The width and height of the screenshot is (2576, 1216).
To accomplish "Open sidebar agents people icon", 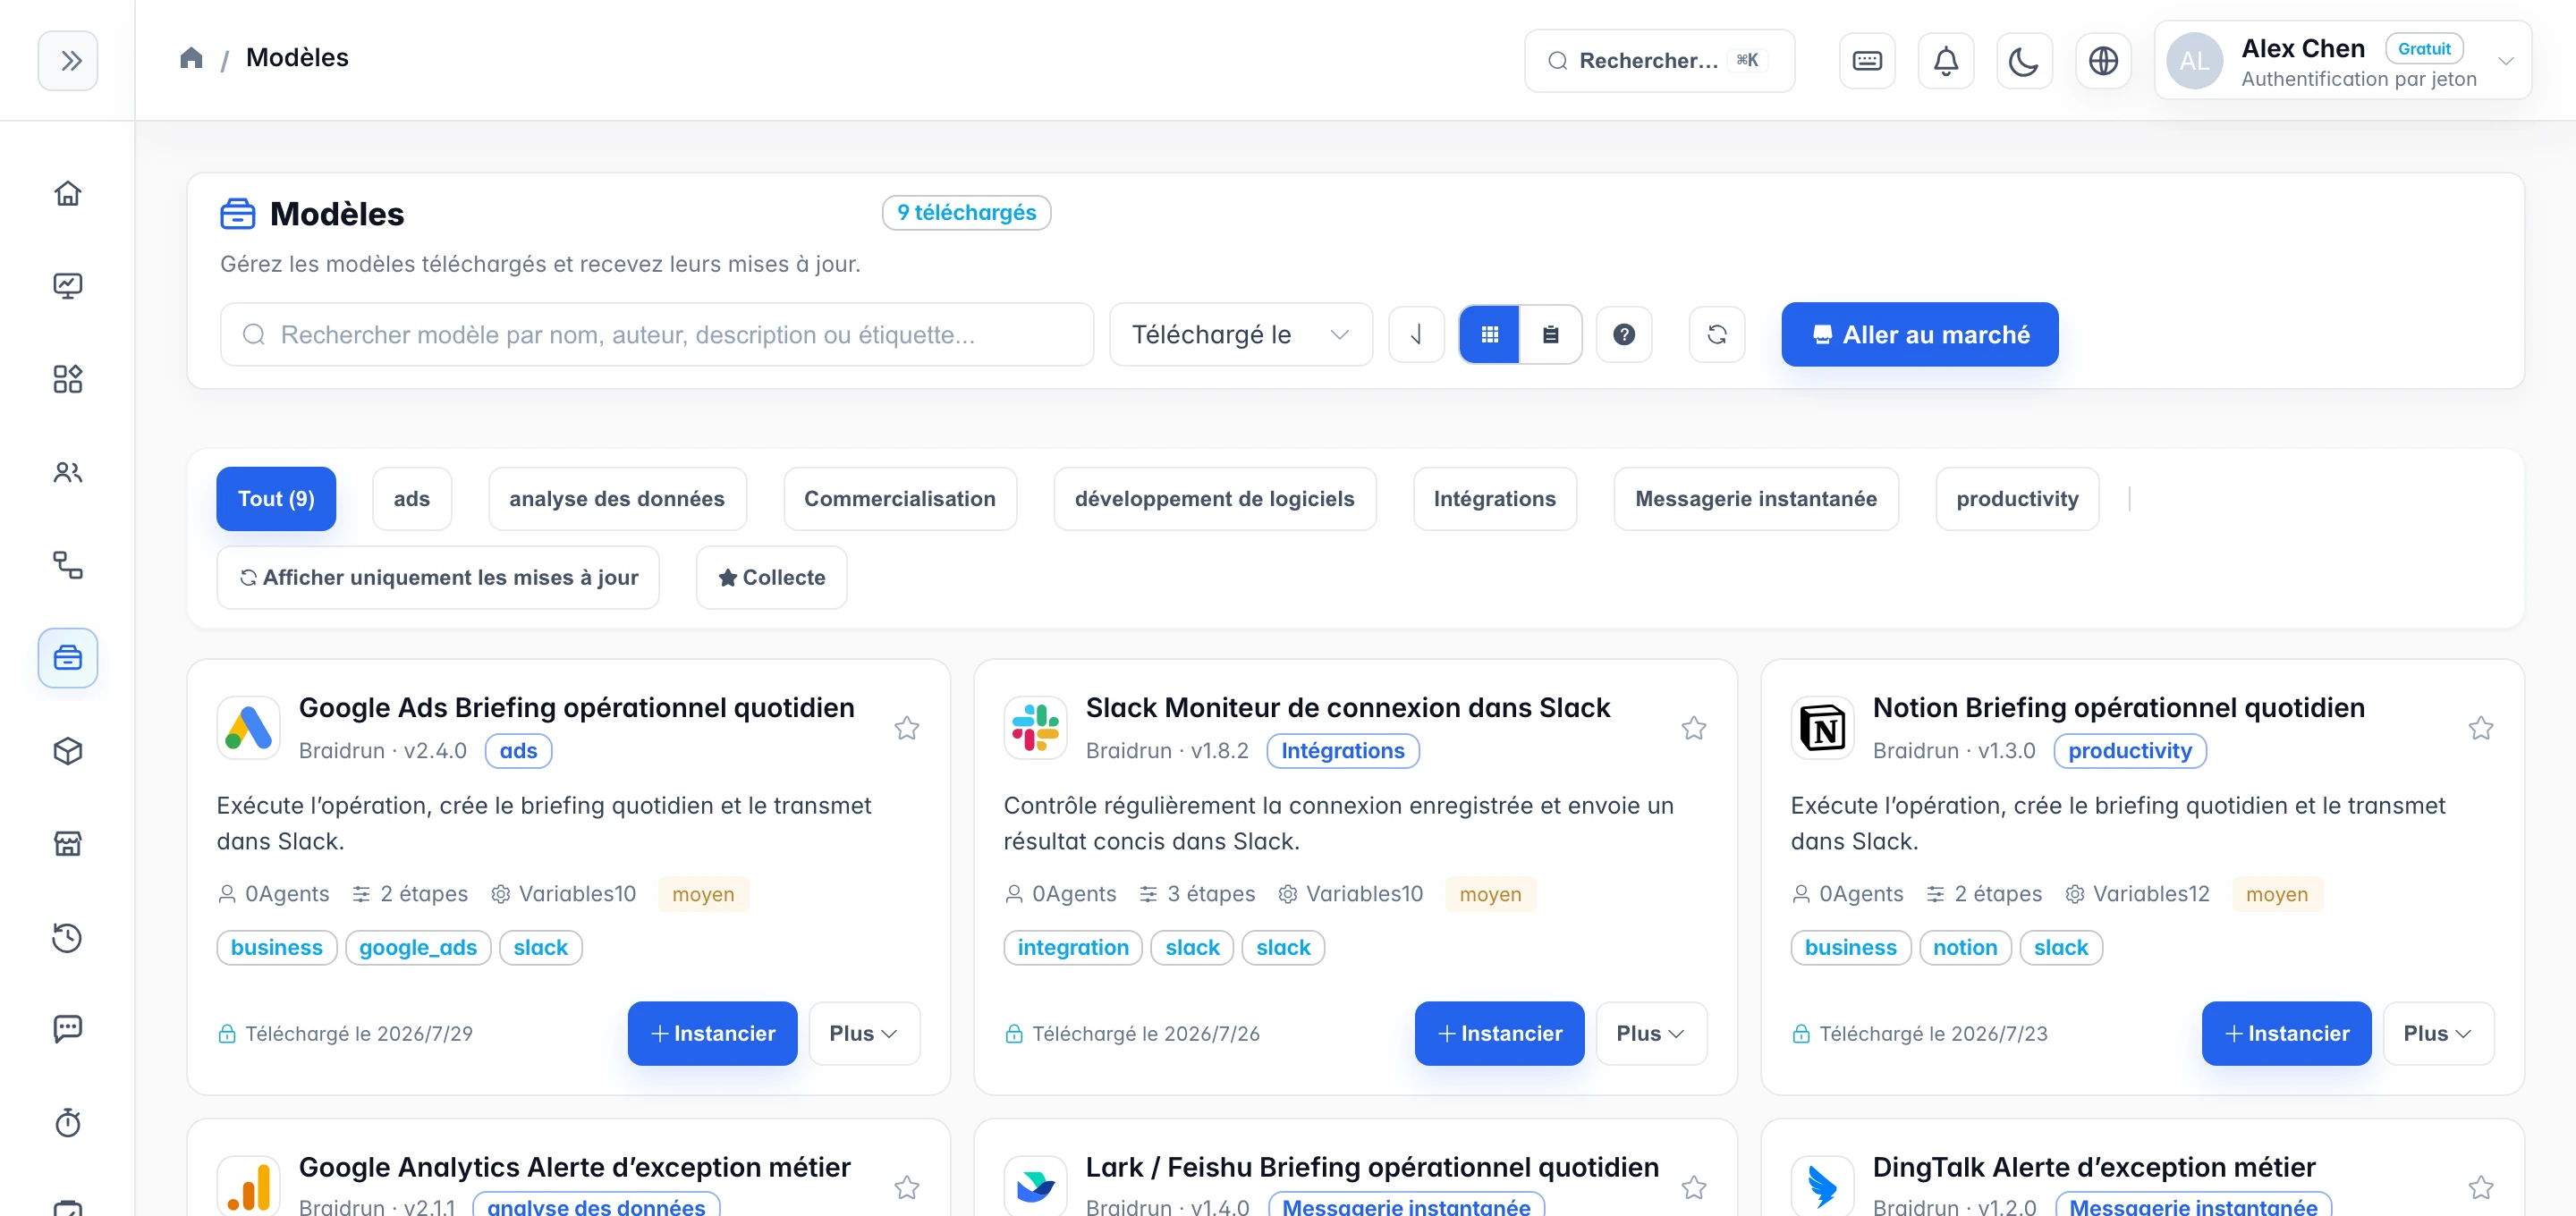I will 68,472.
